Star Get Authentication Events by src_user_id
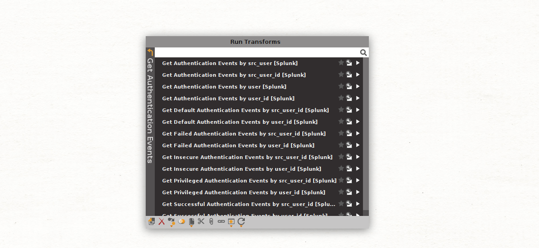 point(341,75)
